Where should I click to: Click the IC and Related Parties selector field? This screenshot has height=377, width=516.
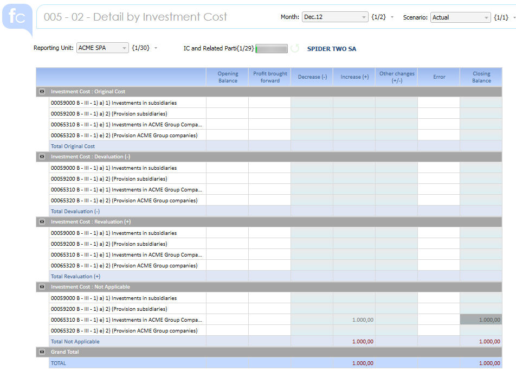(272, 48)
